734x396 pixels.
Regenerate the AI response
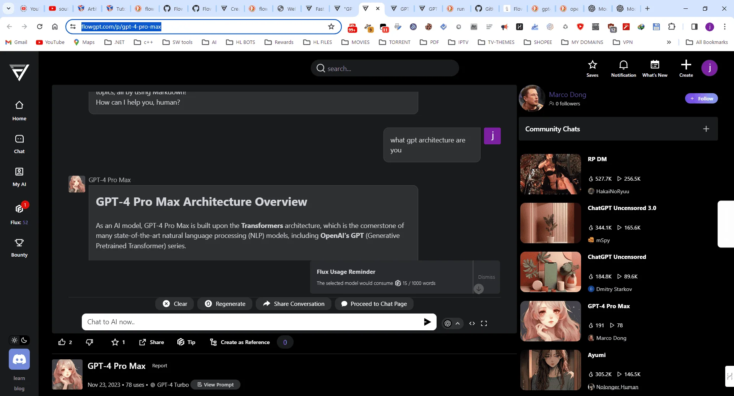[x=225, y=304]
